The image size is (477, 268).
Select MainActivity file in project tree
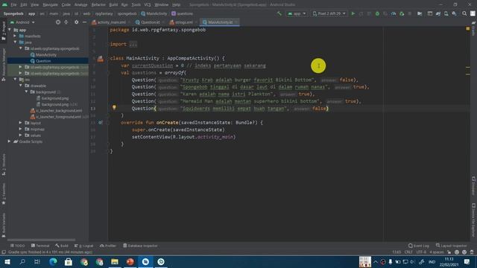point(43,54)
